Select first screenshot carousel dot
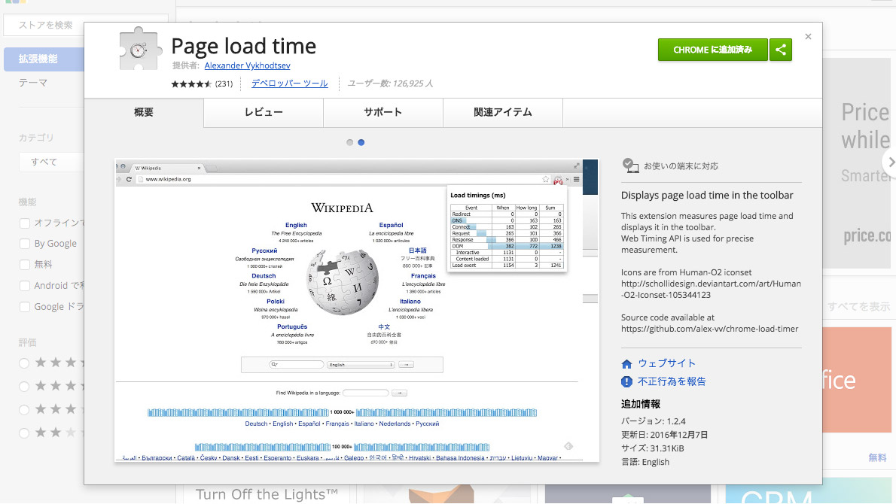Image resolution: width=896 pixels, height=504 pixels. (x=349, y=143)
